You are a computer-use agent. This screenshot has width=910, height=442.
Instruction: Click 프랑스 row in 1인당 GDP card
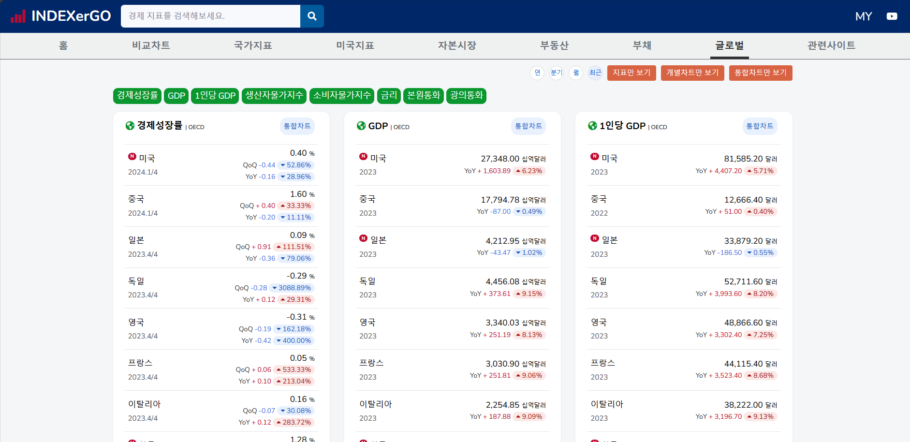coord(684,370)
